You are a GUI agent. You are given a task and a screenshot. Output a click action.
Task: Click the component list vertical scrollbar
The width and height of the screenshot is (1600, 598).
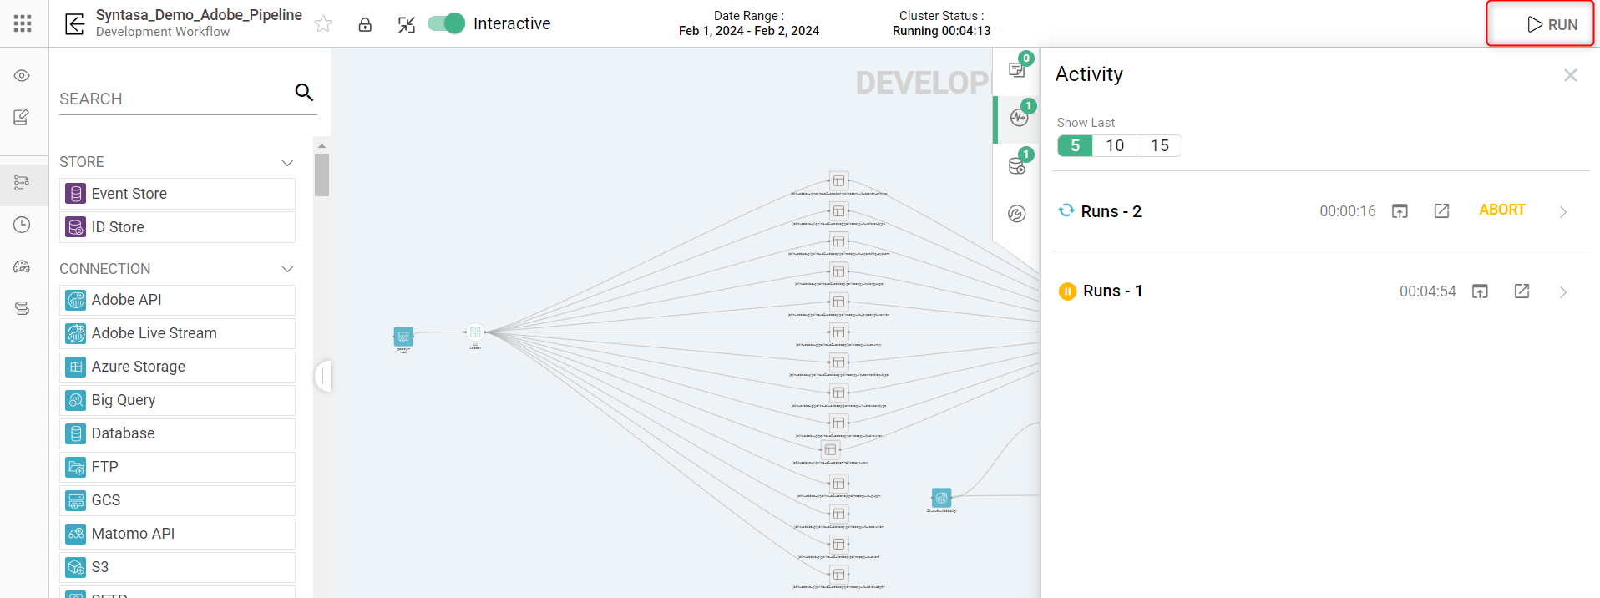point(322,175)
